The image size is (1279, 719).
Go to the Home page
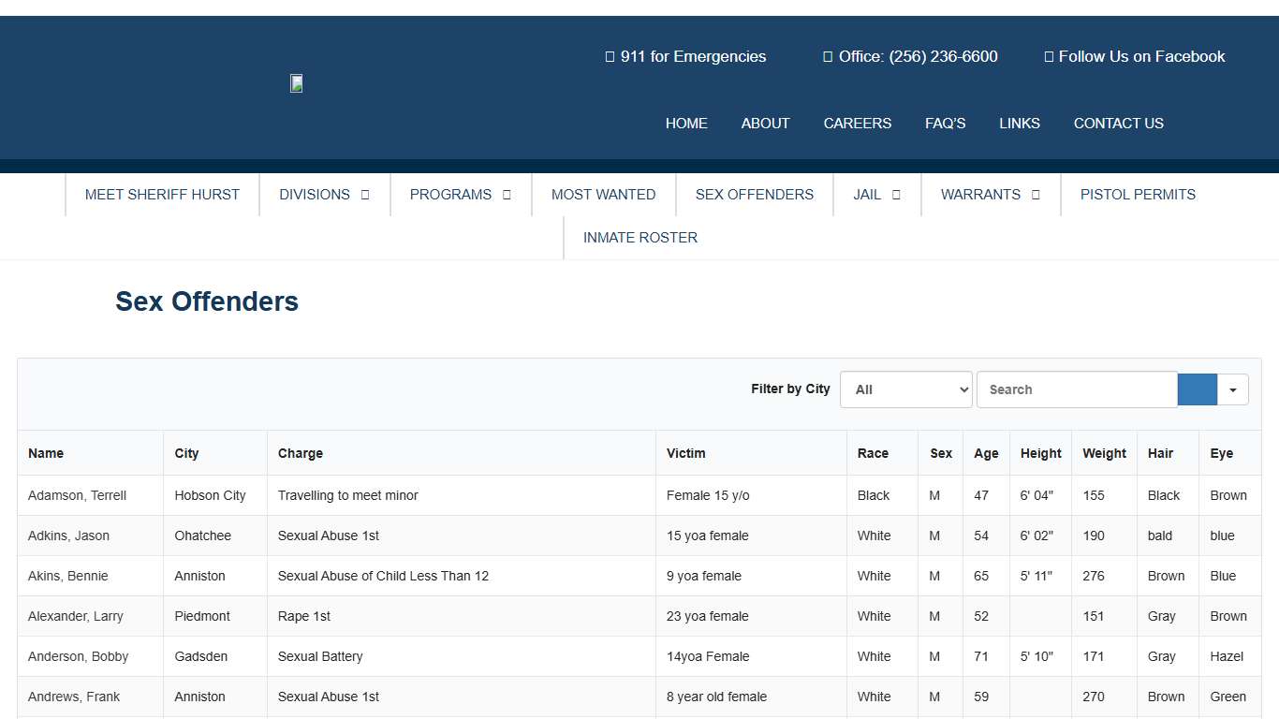point(686,124)
